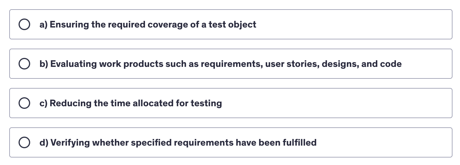This screenshot has height=165, width=460.
Task: Select radio button for option a
Action: (24, 25)
